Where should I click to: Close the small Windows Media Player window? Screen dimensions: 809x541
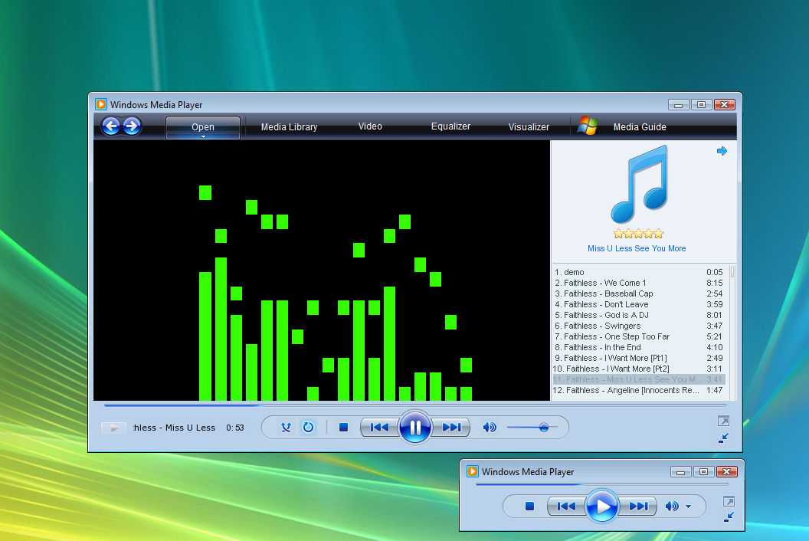pyautogui.click(x=727, y=472)
